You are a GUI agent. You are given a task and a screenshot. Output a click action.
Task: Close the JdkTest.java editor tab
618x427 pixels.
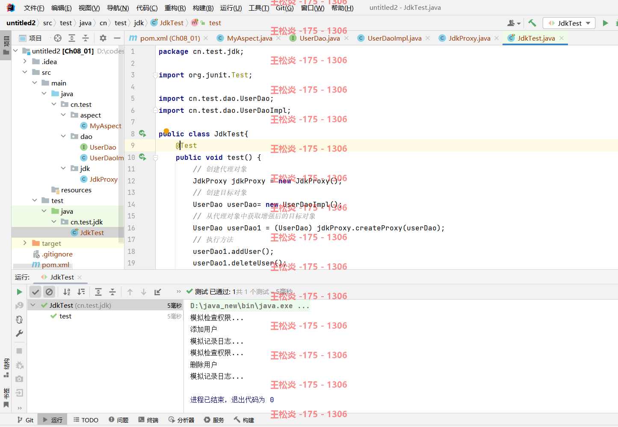click(562, 38)
